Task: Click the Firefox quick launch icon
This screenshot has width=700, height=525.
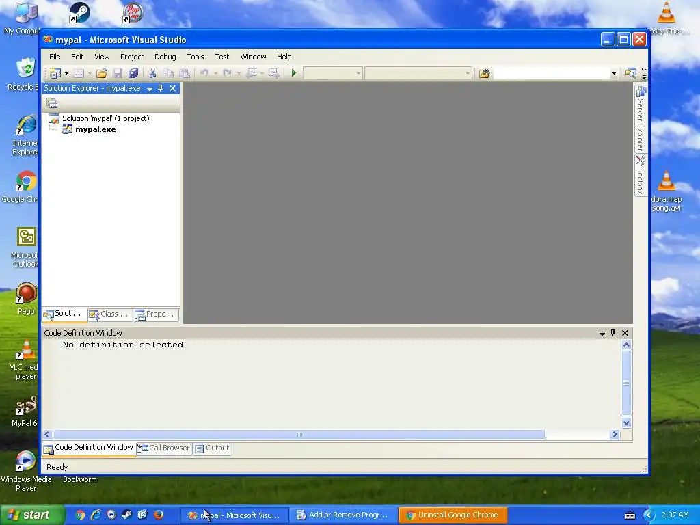Action: (x=158, y=515)
